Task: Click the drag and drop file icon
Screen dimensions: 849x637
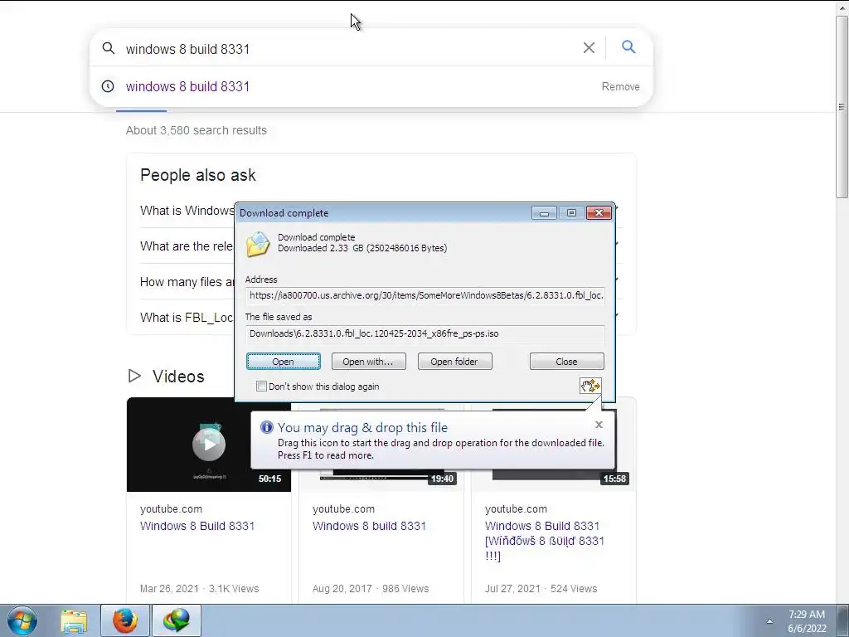Action: (590, 386)
